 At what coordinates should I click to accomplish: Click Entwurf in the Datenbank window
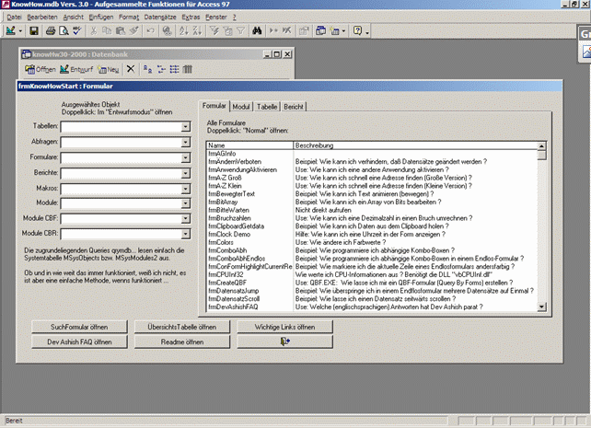click(76, 69)
